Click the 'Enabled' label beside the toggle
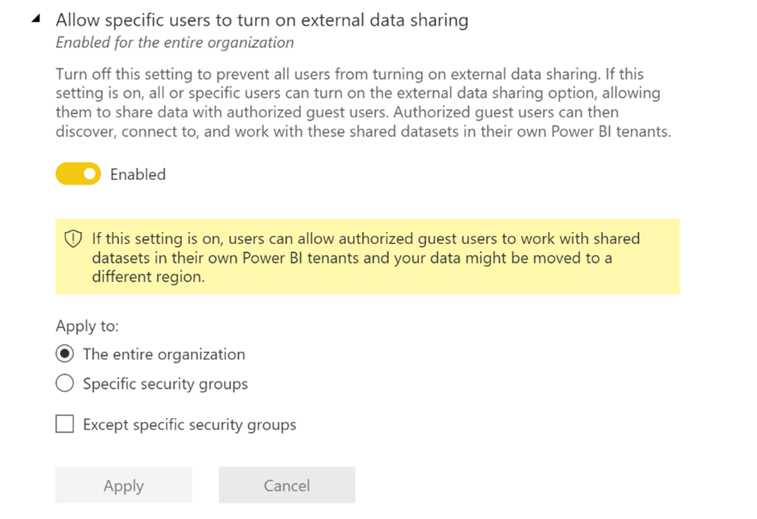This screenshot has height=519, width=757. coord(138,174)
